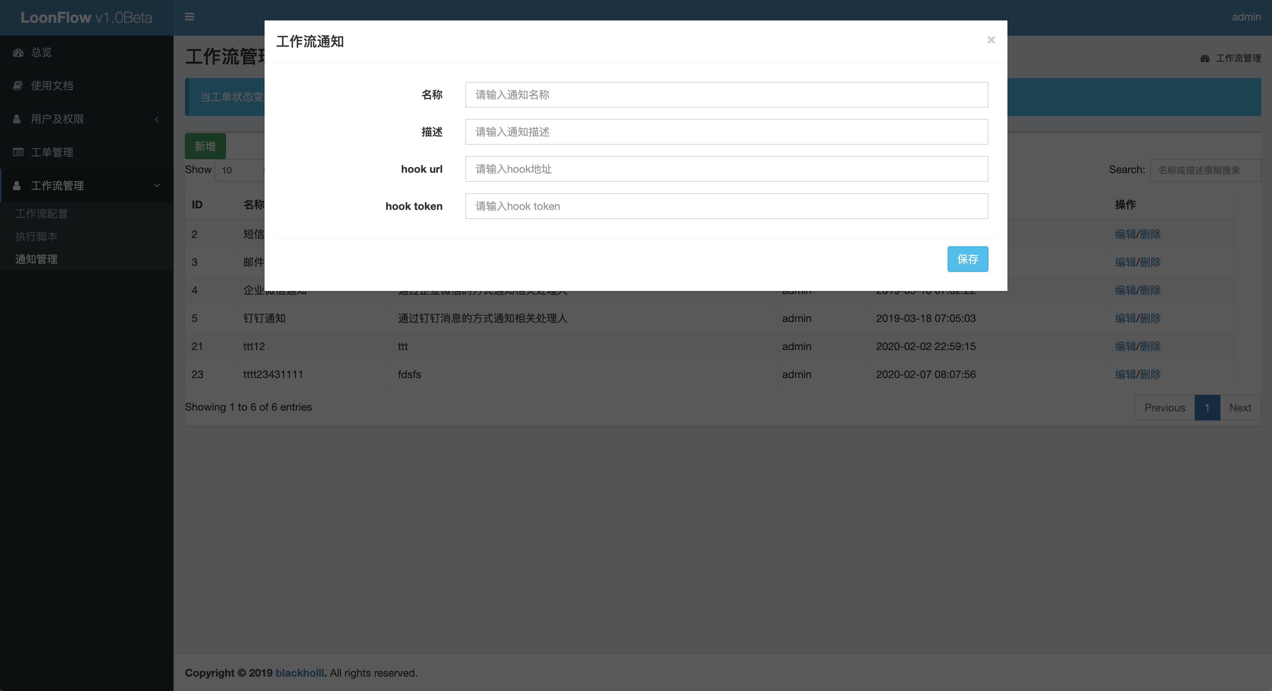Save the notification with 保存 button
Screen dimensions: 1272x691
coord(967,259)
